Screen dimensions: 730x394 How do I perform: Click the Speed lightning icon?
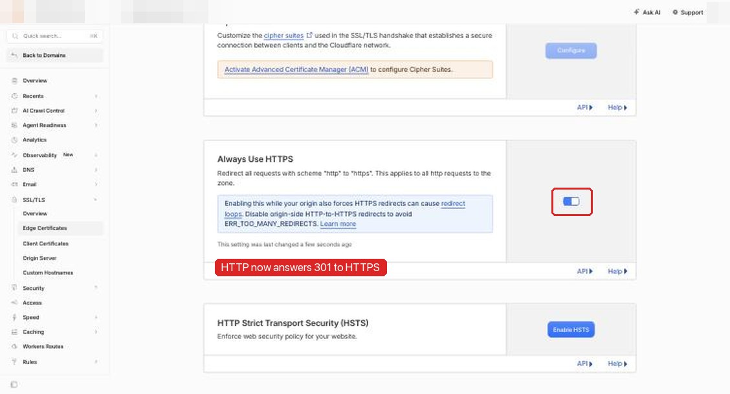tap(14, 317)
